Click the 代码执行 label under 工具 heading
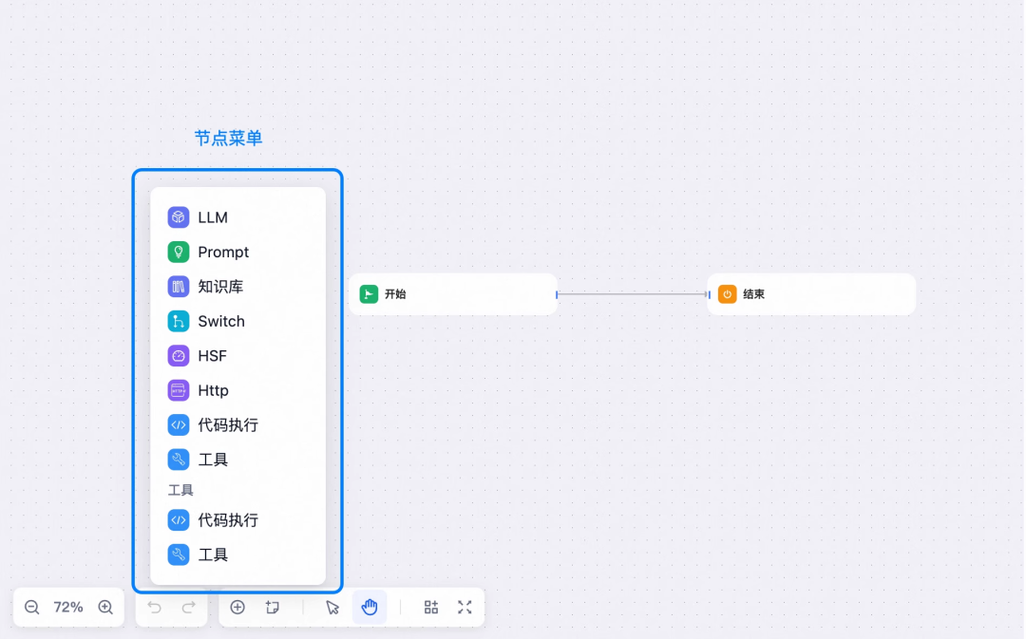This screenshot has height=639, width=1026. [x=228, y=520]
